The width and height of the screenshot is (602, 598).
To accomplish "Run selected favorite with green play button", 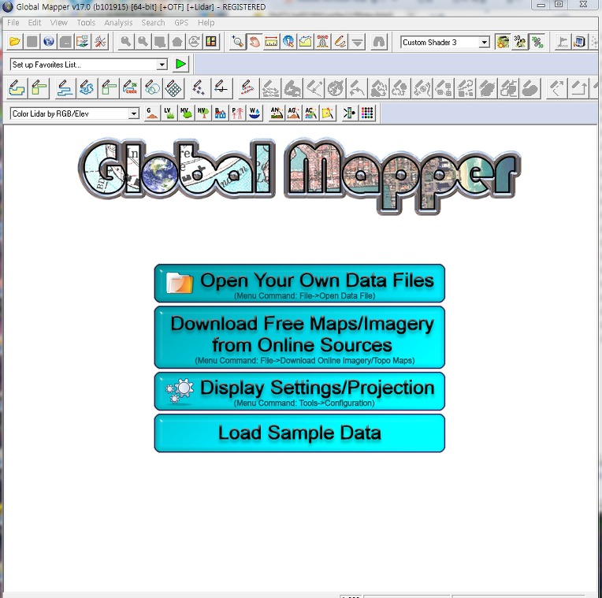I will click(x=180, y=64).
